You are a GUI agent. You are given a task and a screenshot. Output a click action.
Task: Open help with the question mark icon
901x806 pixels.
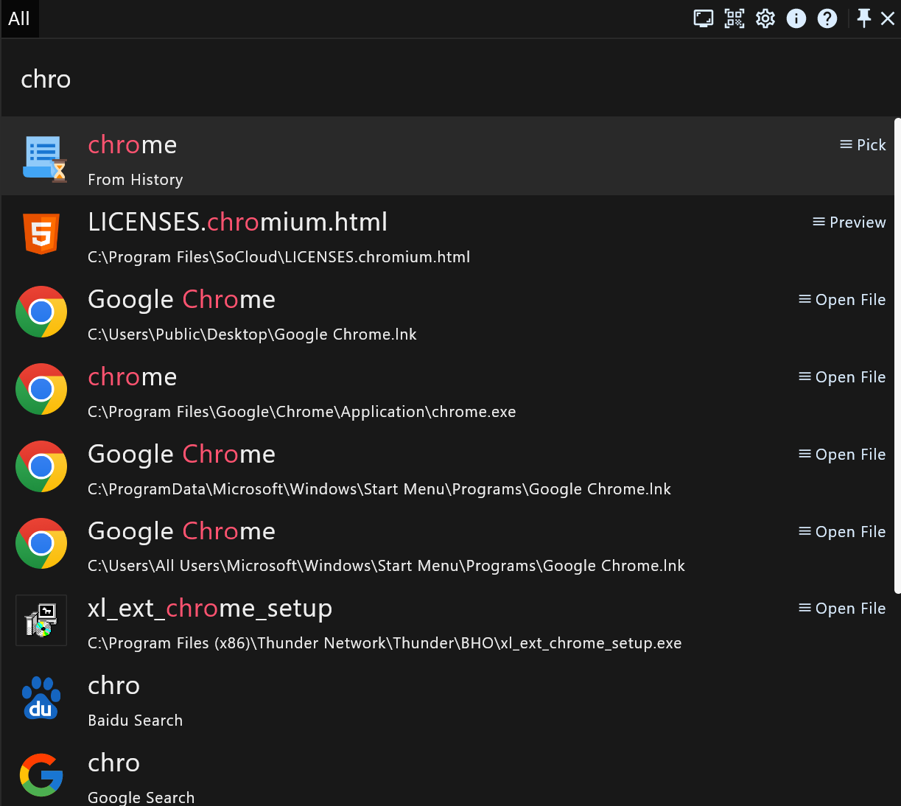827,18
